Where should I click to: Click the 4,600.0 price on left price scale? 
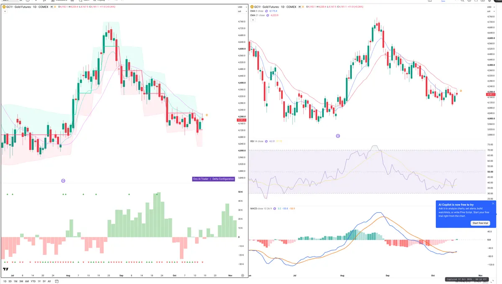tap(242, 49)
